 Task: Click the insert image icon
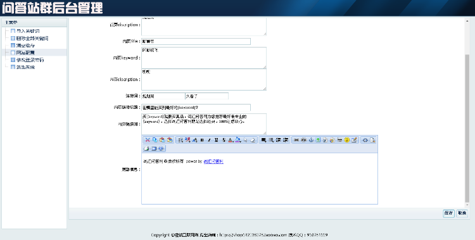(x=318, y=140)
